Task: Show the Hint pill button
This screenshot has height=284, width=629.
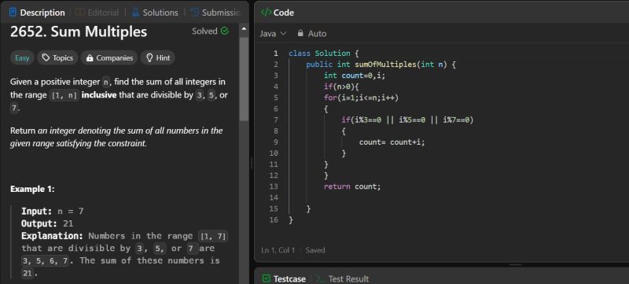Action: tap(158, 57)
